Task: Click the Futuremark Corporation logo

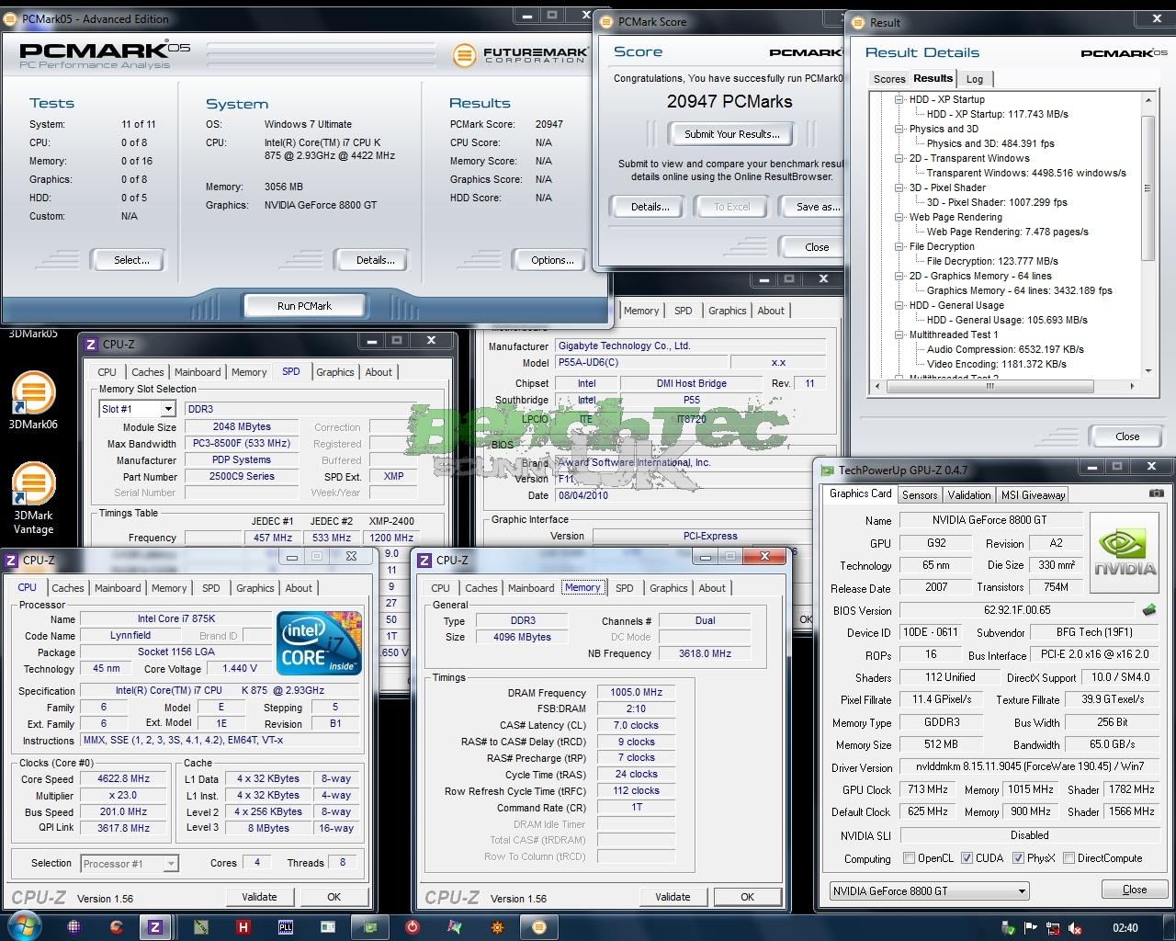Action: pyautogui.click(x=519, y=55)
